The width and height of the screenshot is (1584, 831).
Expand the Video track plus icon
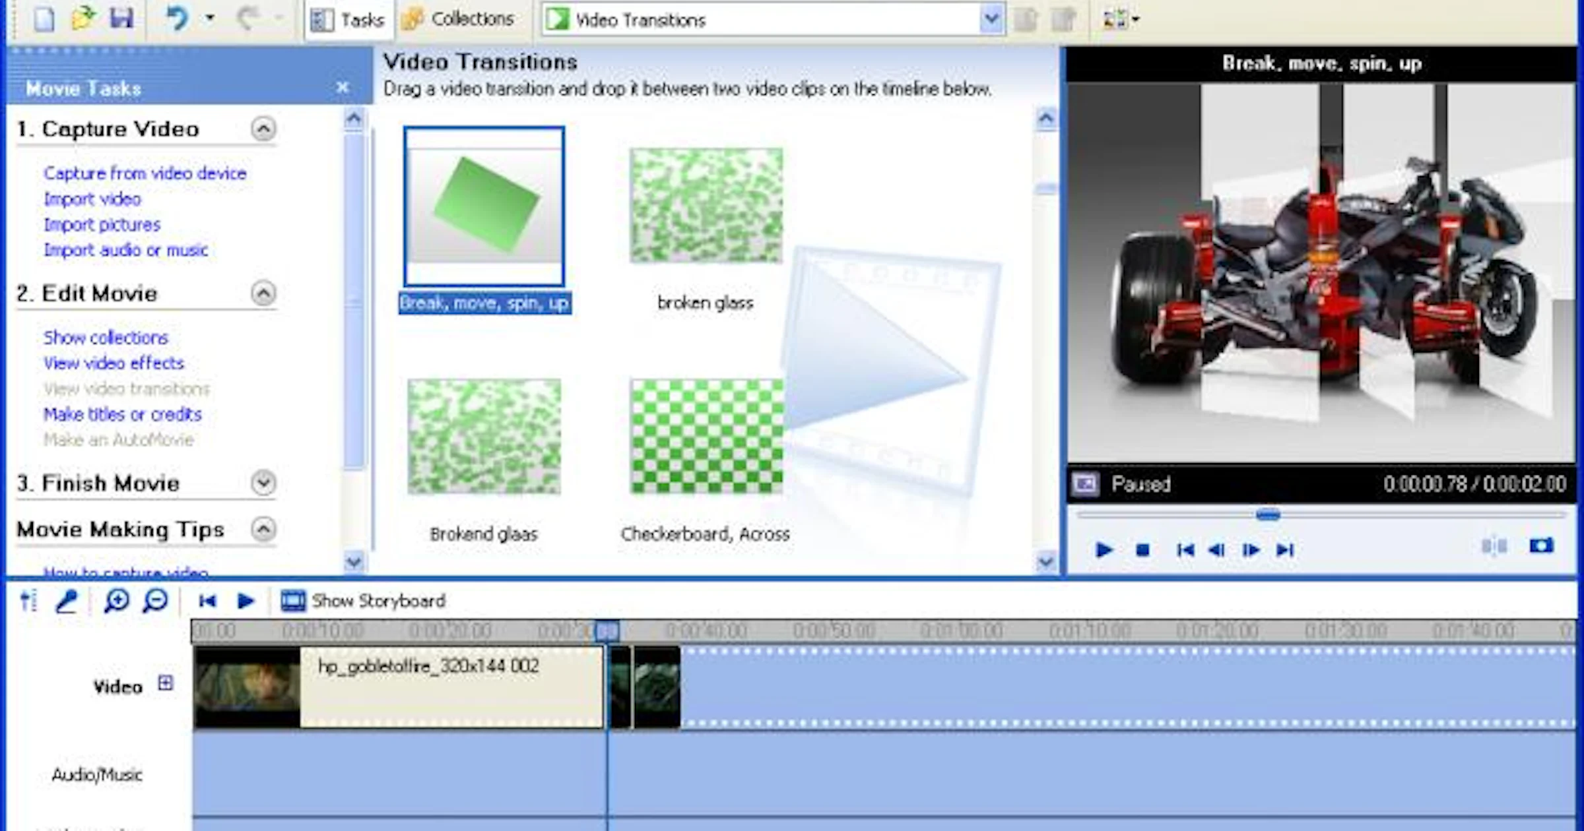pyautogui.click(x=165, y=683)
